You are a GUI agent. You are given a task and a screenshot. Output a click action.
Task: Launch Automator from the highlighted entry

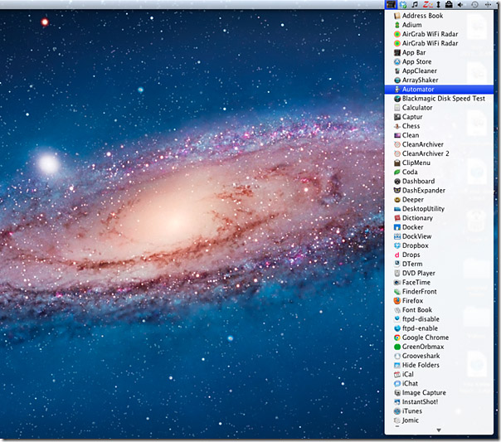pos(439,90)
